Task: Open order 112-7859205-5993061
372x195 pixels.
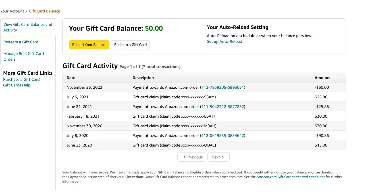Action: click(223, 87)
